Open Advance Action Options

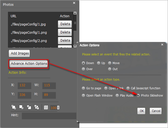tap(29, 64)
